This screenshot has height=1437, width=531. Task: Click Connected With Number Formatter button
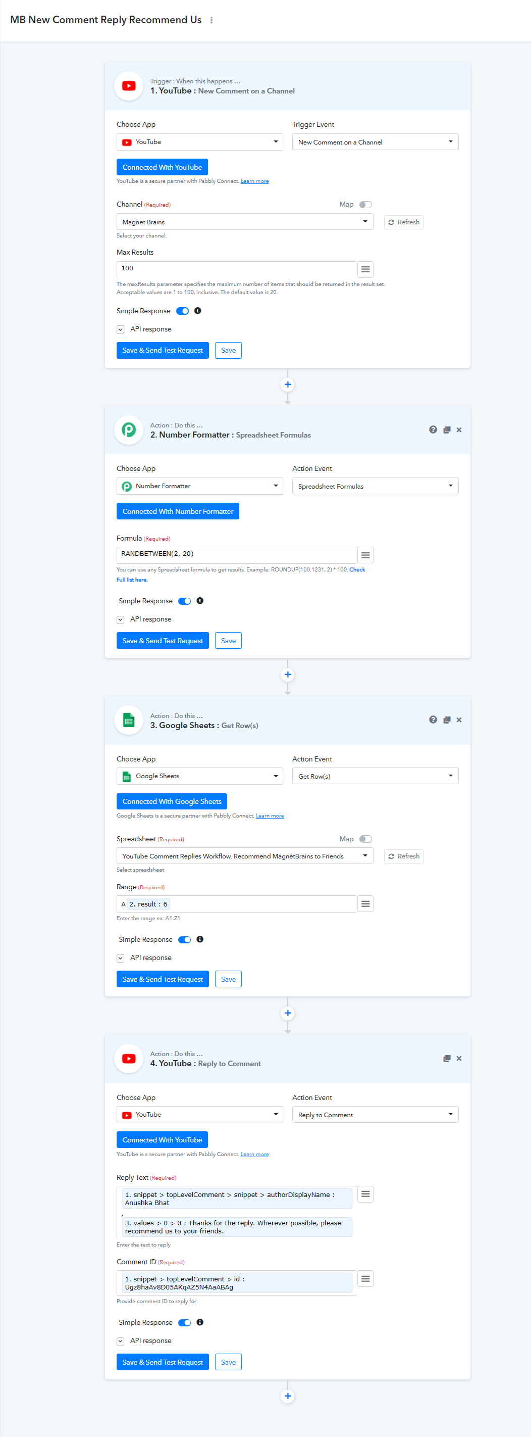pyautogui.click(x=178, y=511)
